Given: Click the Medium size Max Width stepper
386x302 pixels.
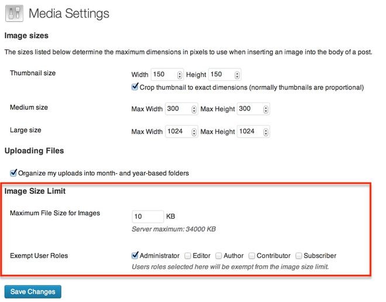Looking at the screenshot, I should pyautogui.click(x=194, y=109).
